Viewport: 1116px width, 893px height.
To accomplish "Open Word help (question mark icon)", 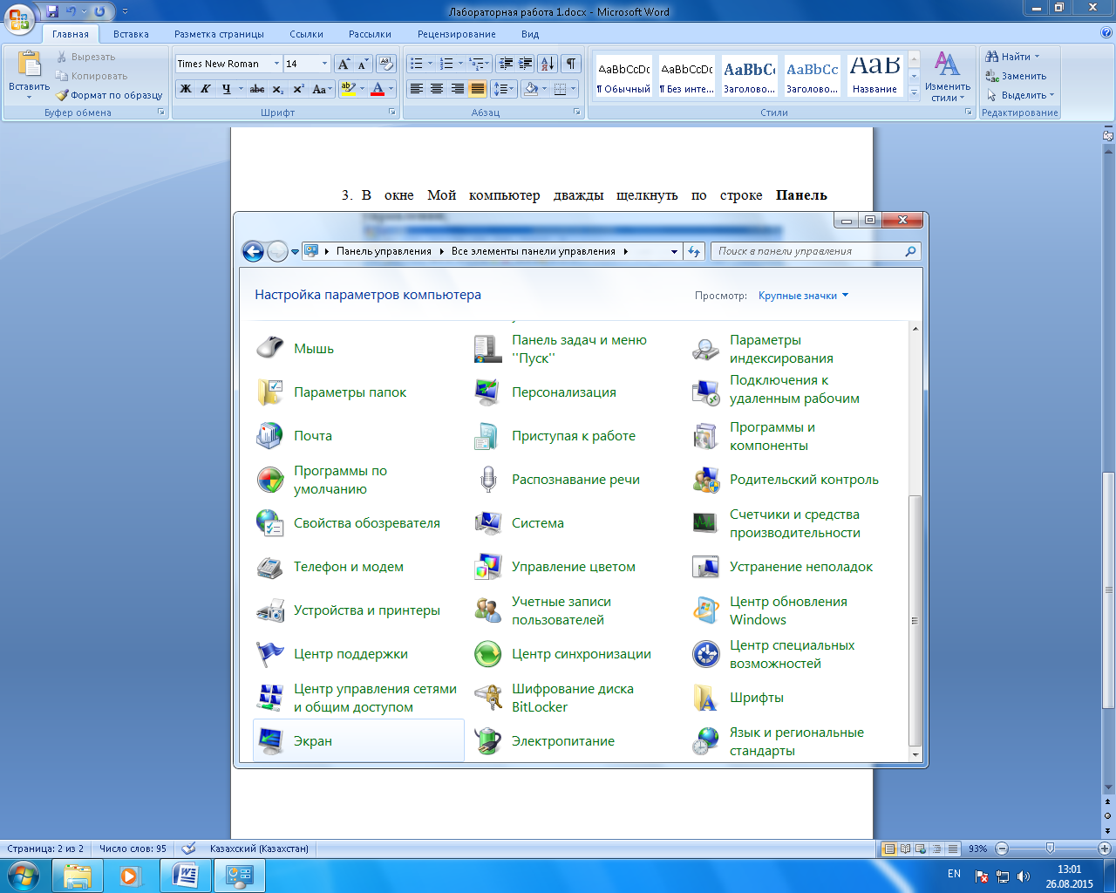I will pyautogui.click(x=1106, y=33).
